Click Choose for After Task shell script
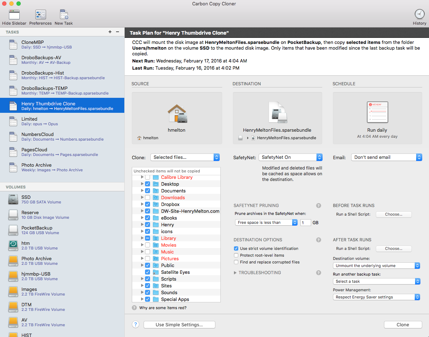Viewport: 429px width, 337px height. point(394,248)
